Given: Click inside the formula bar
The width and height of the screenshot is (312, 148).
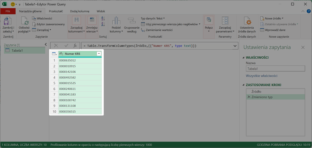Looking at the screenshot, I should [157, 46].
